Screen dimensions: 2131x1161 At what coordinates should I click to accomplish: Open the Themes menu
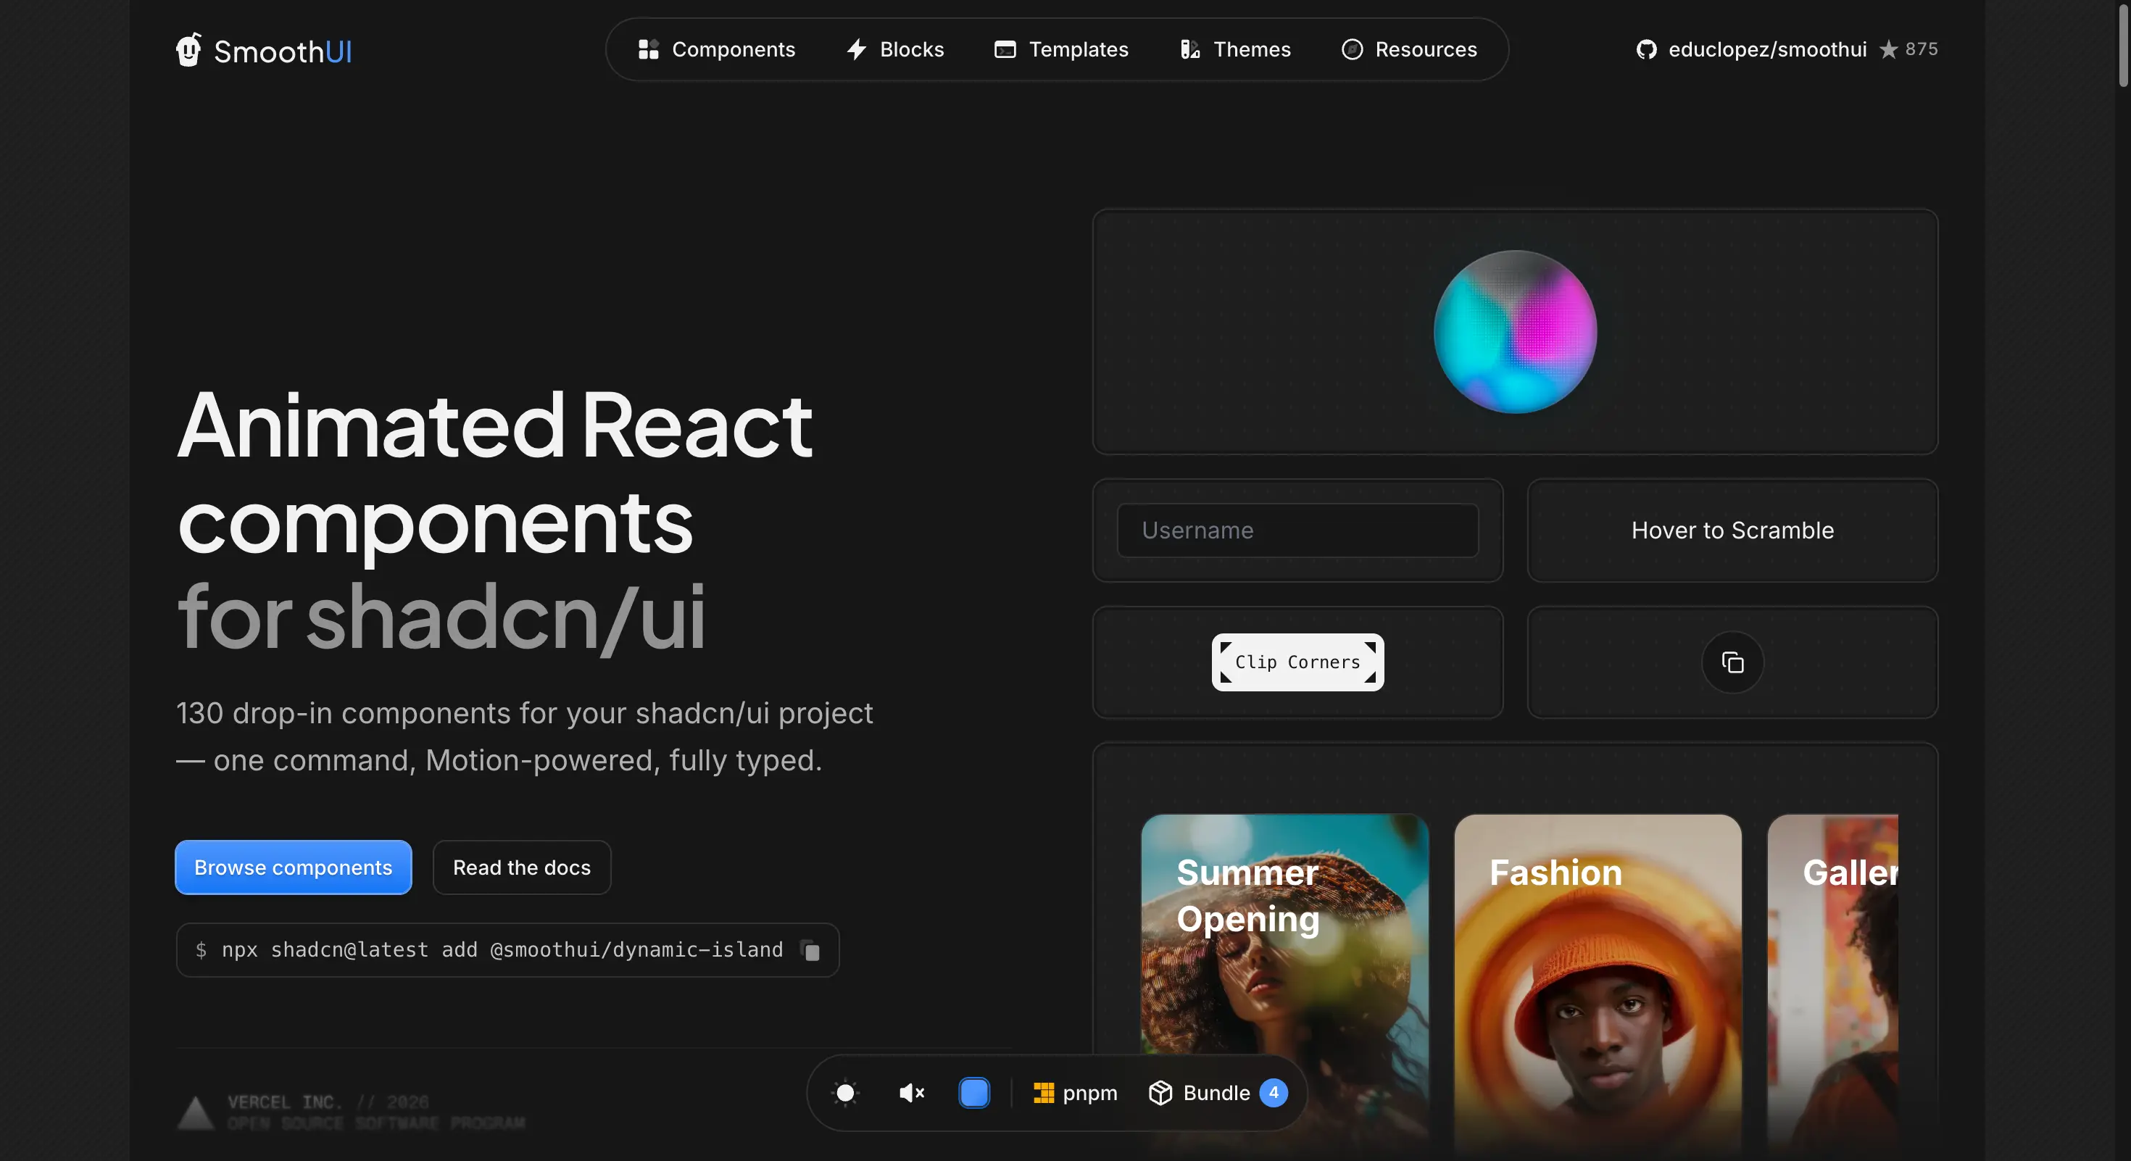[x=1235, y=49]
